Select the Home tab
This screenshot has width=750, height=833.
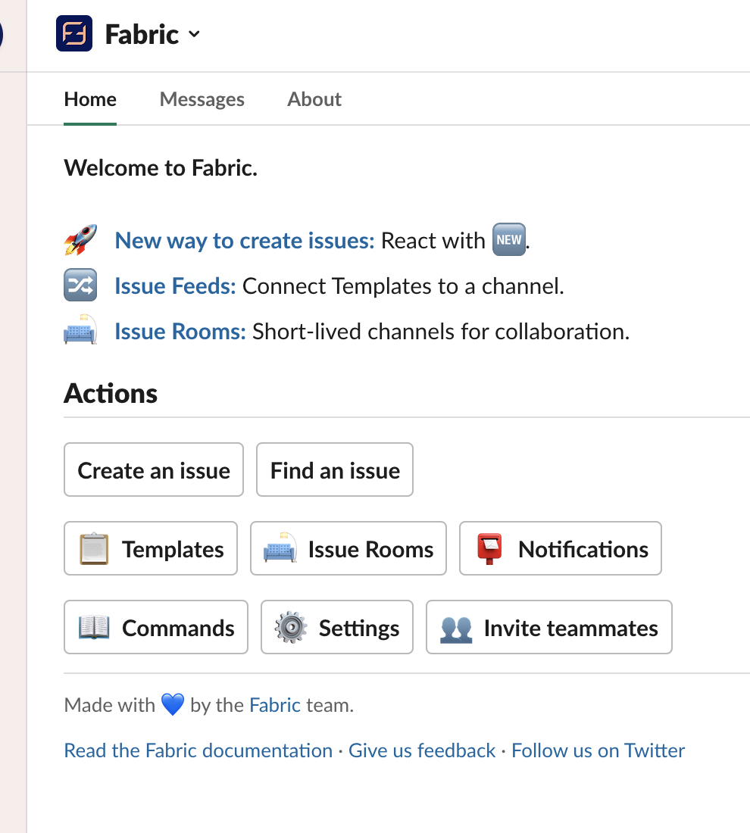90,99
